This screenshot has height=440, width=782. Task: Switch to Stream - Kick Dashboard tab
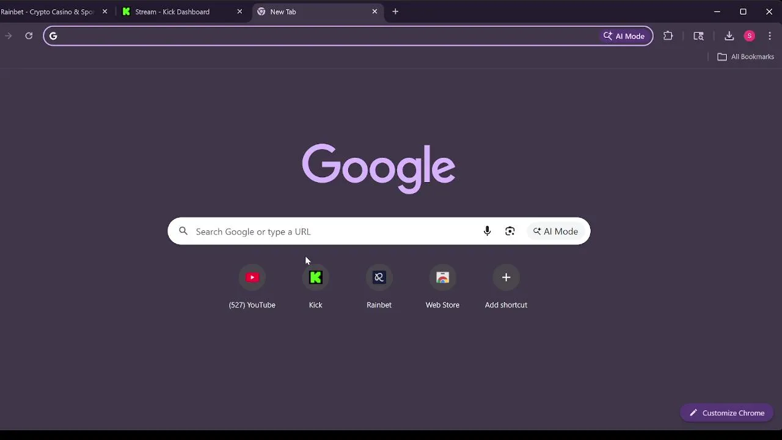click(x=173, y=12)
